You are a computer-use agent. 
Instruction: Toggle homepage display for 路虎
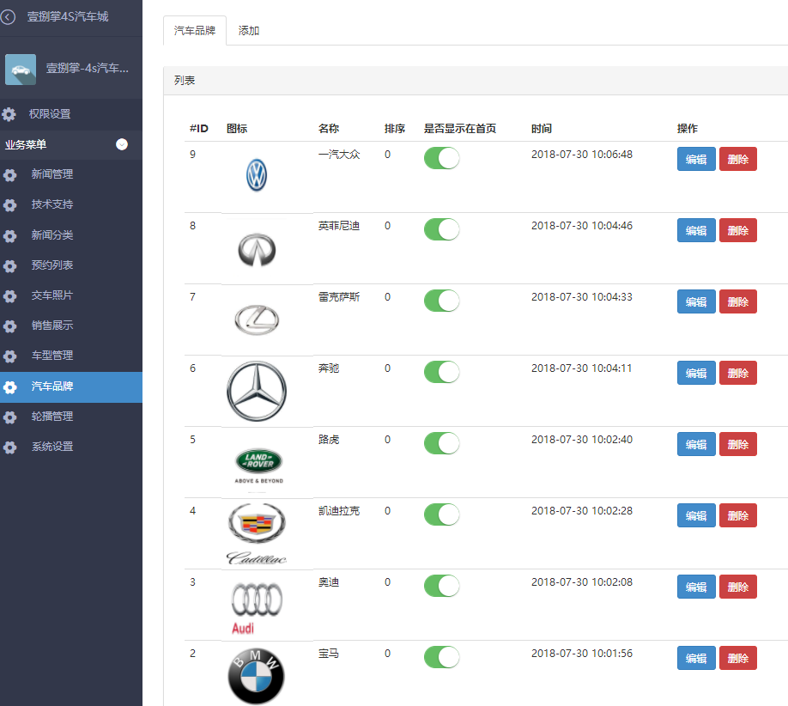tap(442, 444)
